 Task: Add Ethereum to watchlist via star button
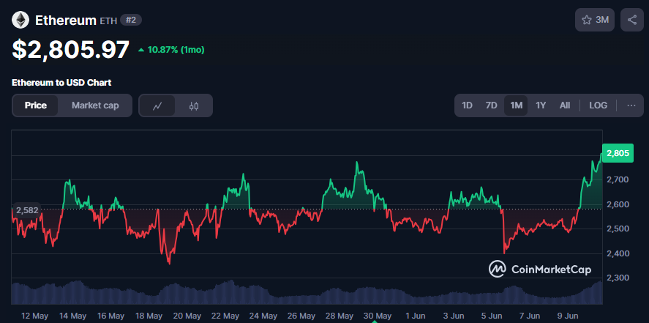pos(595,20)
